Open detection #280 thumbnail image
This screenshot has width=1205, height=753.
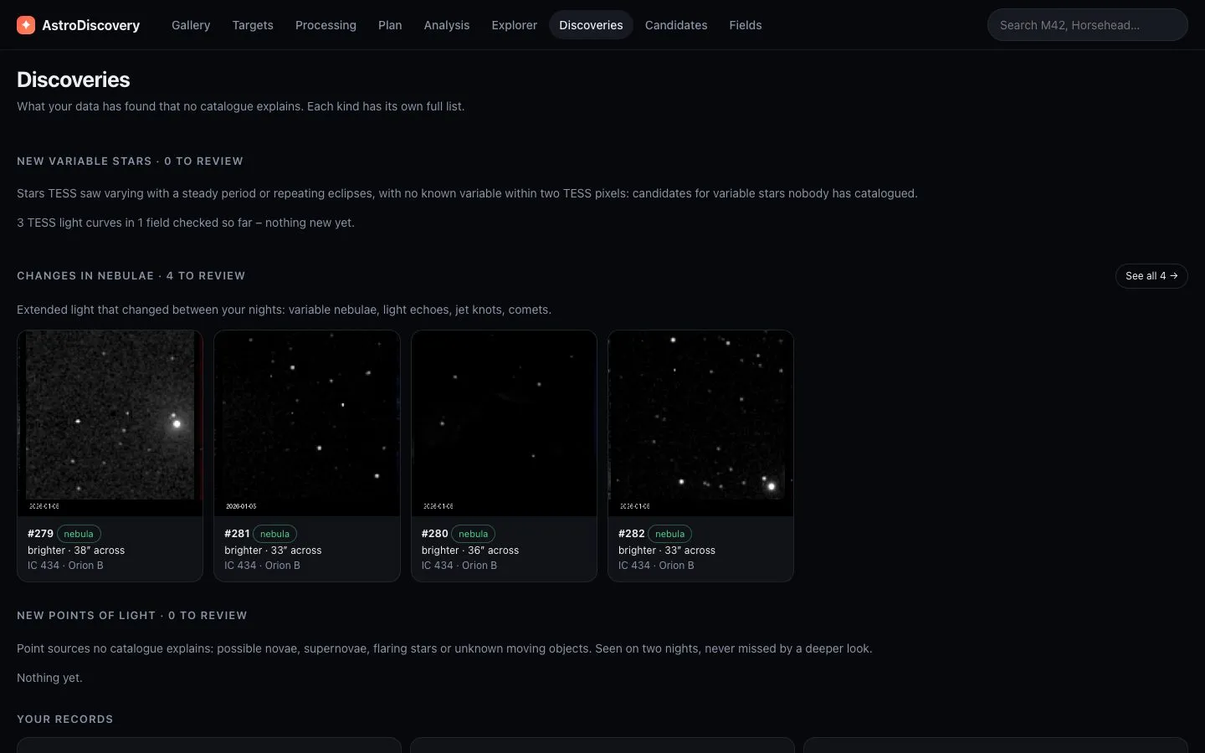504,423
